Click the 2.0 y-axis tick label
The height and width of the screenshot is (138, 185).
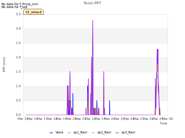(18, 57)
